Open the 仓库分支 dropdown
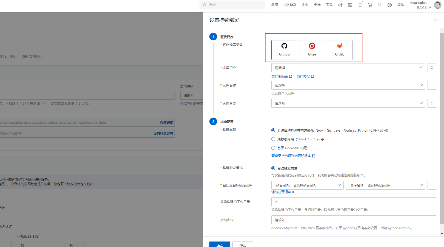444x247 pixels. click(x=348, y=103)
